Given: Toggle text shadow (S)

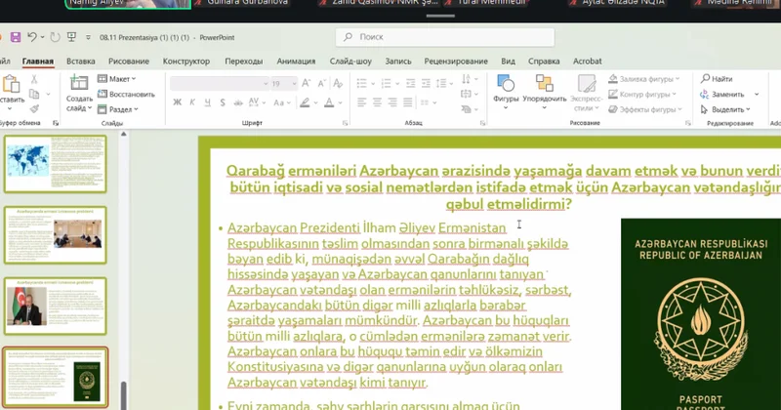Looking at the screenshot, I should [223, 102].
